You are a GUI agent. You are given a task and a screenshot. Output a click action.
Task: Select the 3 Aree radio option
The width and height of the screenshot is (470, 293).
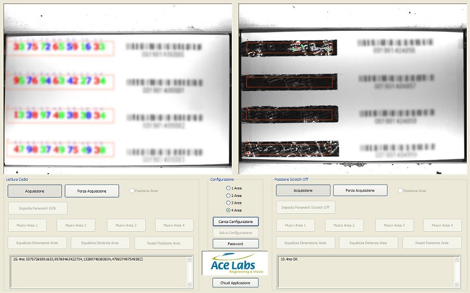228,203
